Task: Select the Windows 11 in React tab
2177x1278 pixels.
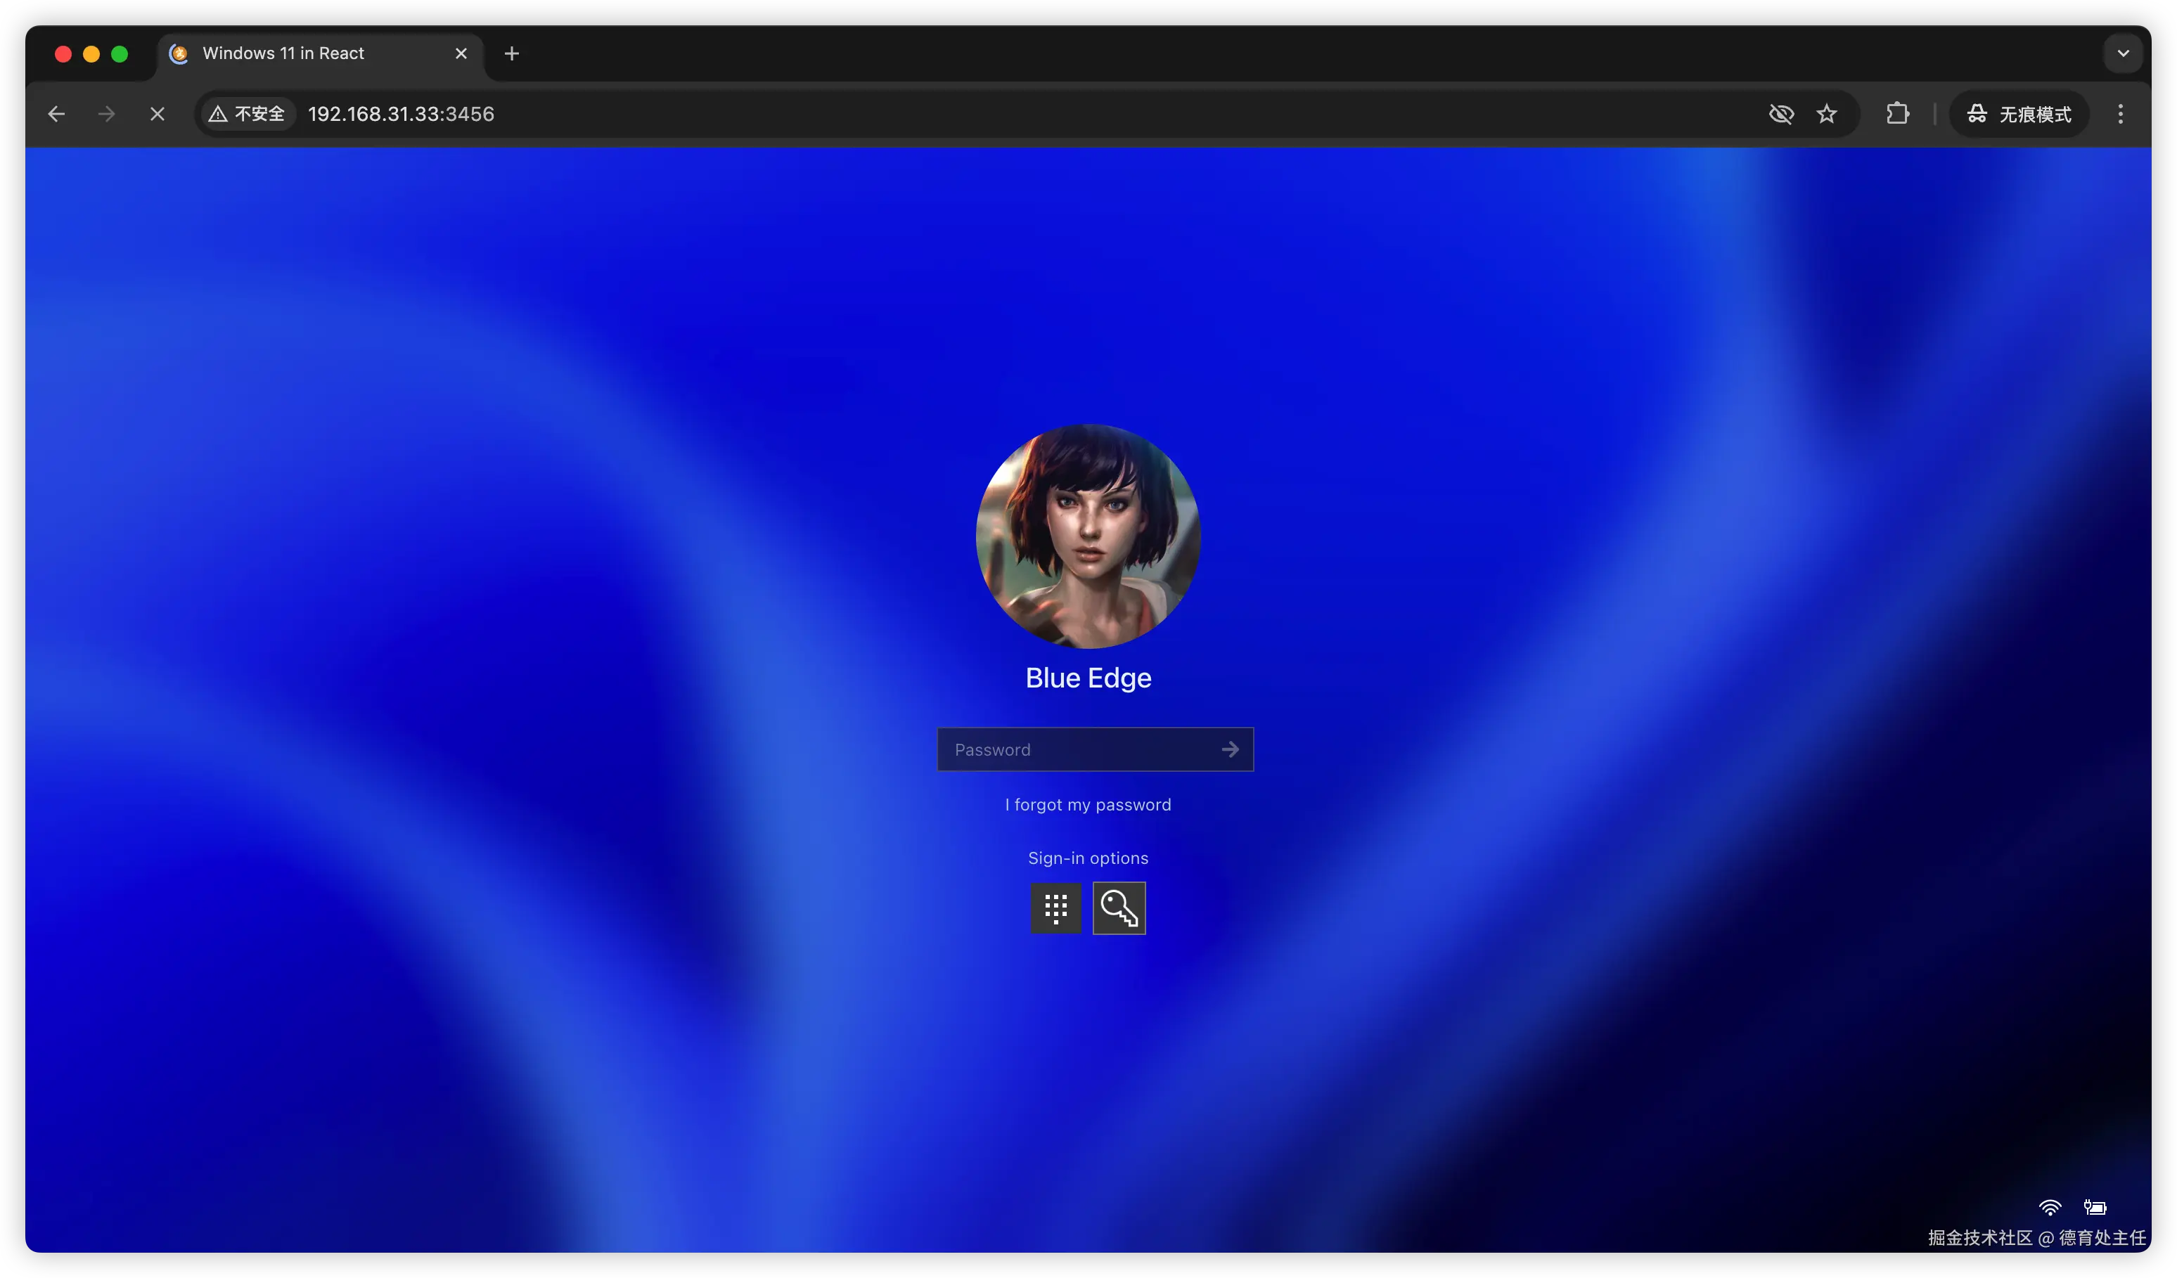Action: (x=285, y=53)
